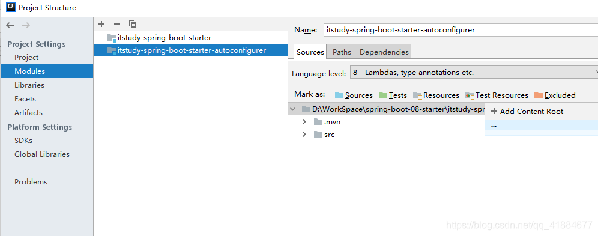Remove selected module with minus icon
The image size is (598, 236).
pos(117,24)
